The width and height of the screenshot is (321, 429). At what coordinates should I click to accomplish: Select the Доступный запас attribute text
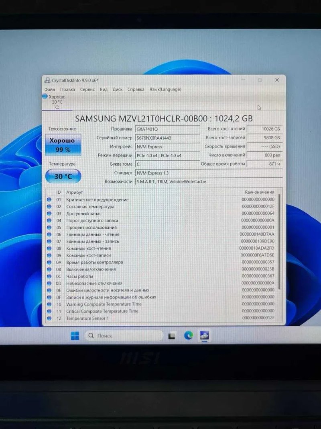(x=84, y=213)
